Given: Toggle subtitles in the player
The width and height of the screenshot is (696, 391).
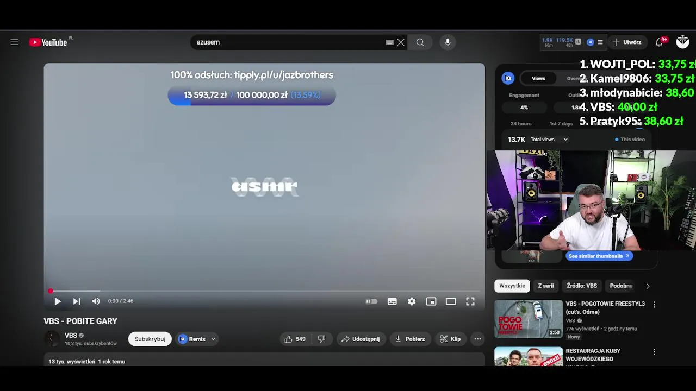Looking at the screenshot, I should point(392,301).
